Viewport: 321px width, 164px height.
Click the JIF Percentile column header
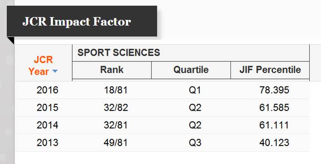(270, 70)
